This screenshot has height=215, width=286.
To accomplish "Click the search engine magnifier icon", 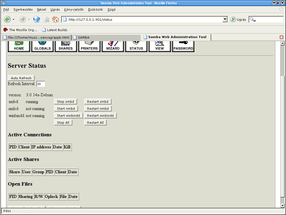I will point(252,19).
